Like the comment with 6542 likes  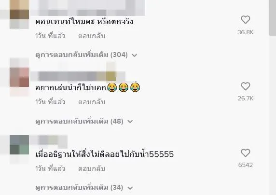click(x=246, y=153)
